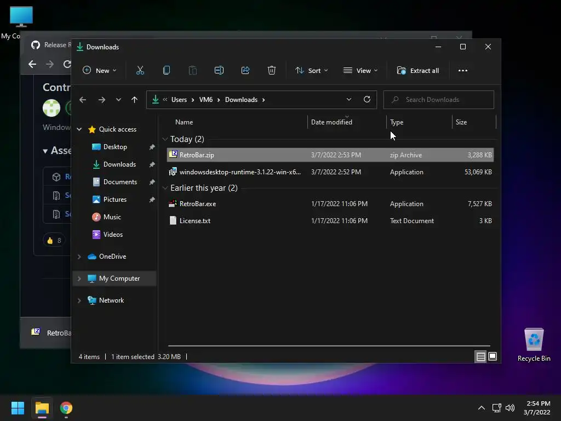The height and width of the screenshot is (421, 561).
Task: Select Pictures in the navigation pane
Action: tap(115, 200)
